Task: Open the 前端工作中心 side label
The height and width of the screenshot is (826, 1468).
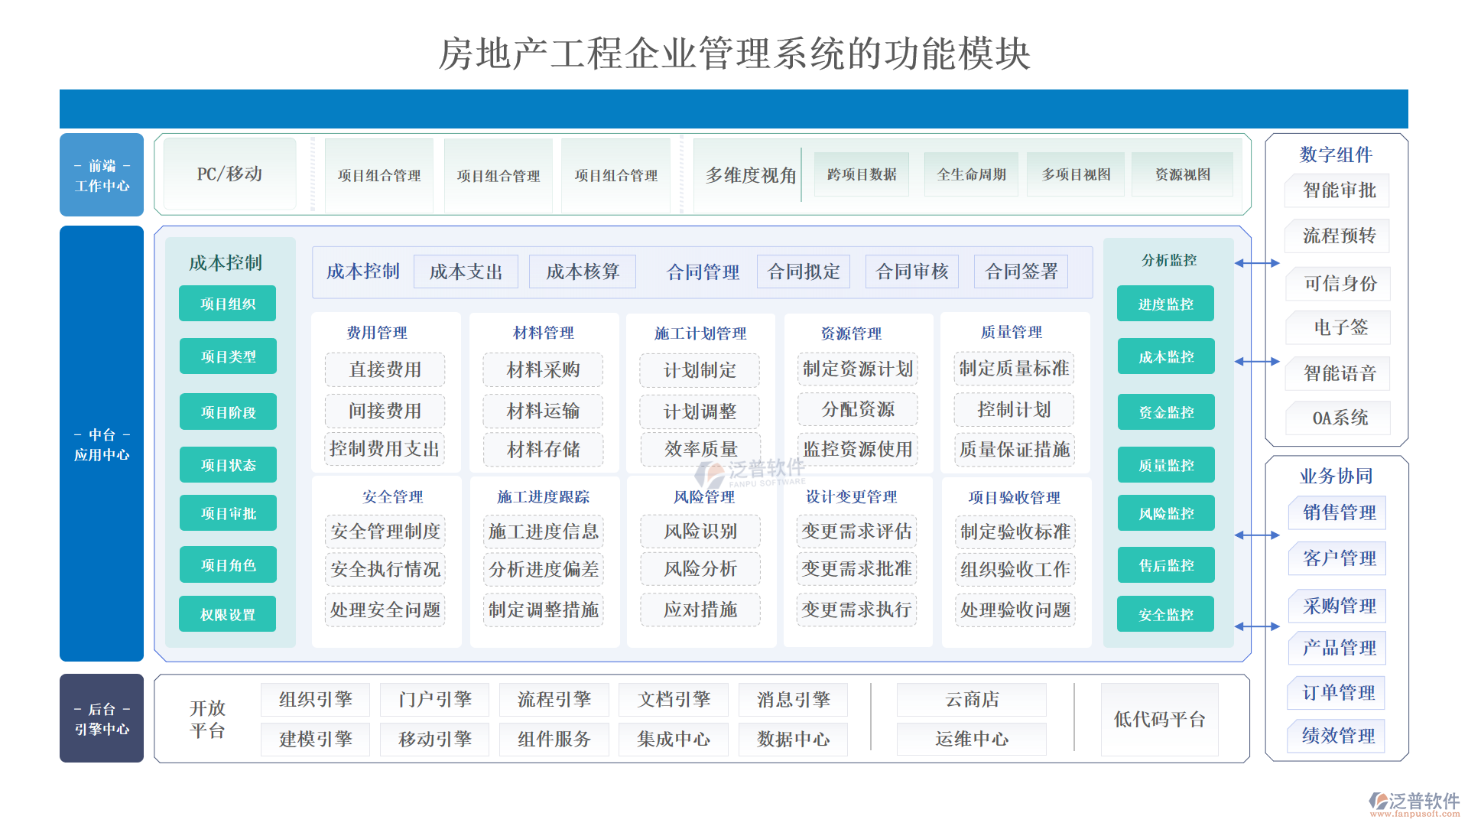Action: pyautogui.click(x=102, y=175)
